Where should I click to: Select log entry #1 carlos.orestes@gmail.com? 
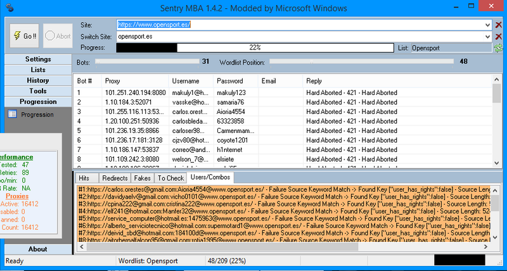(x=285, y=189)
